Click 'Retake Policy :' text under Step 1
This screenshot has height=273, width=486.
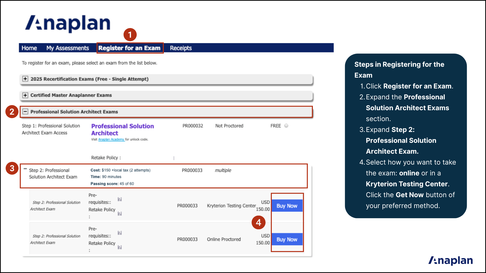[x=106, y=157]
